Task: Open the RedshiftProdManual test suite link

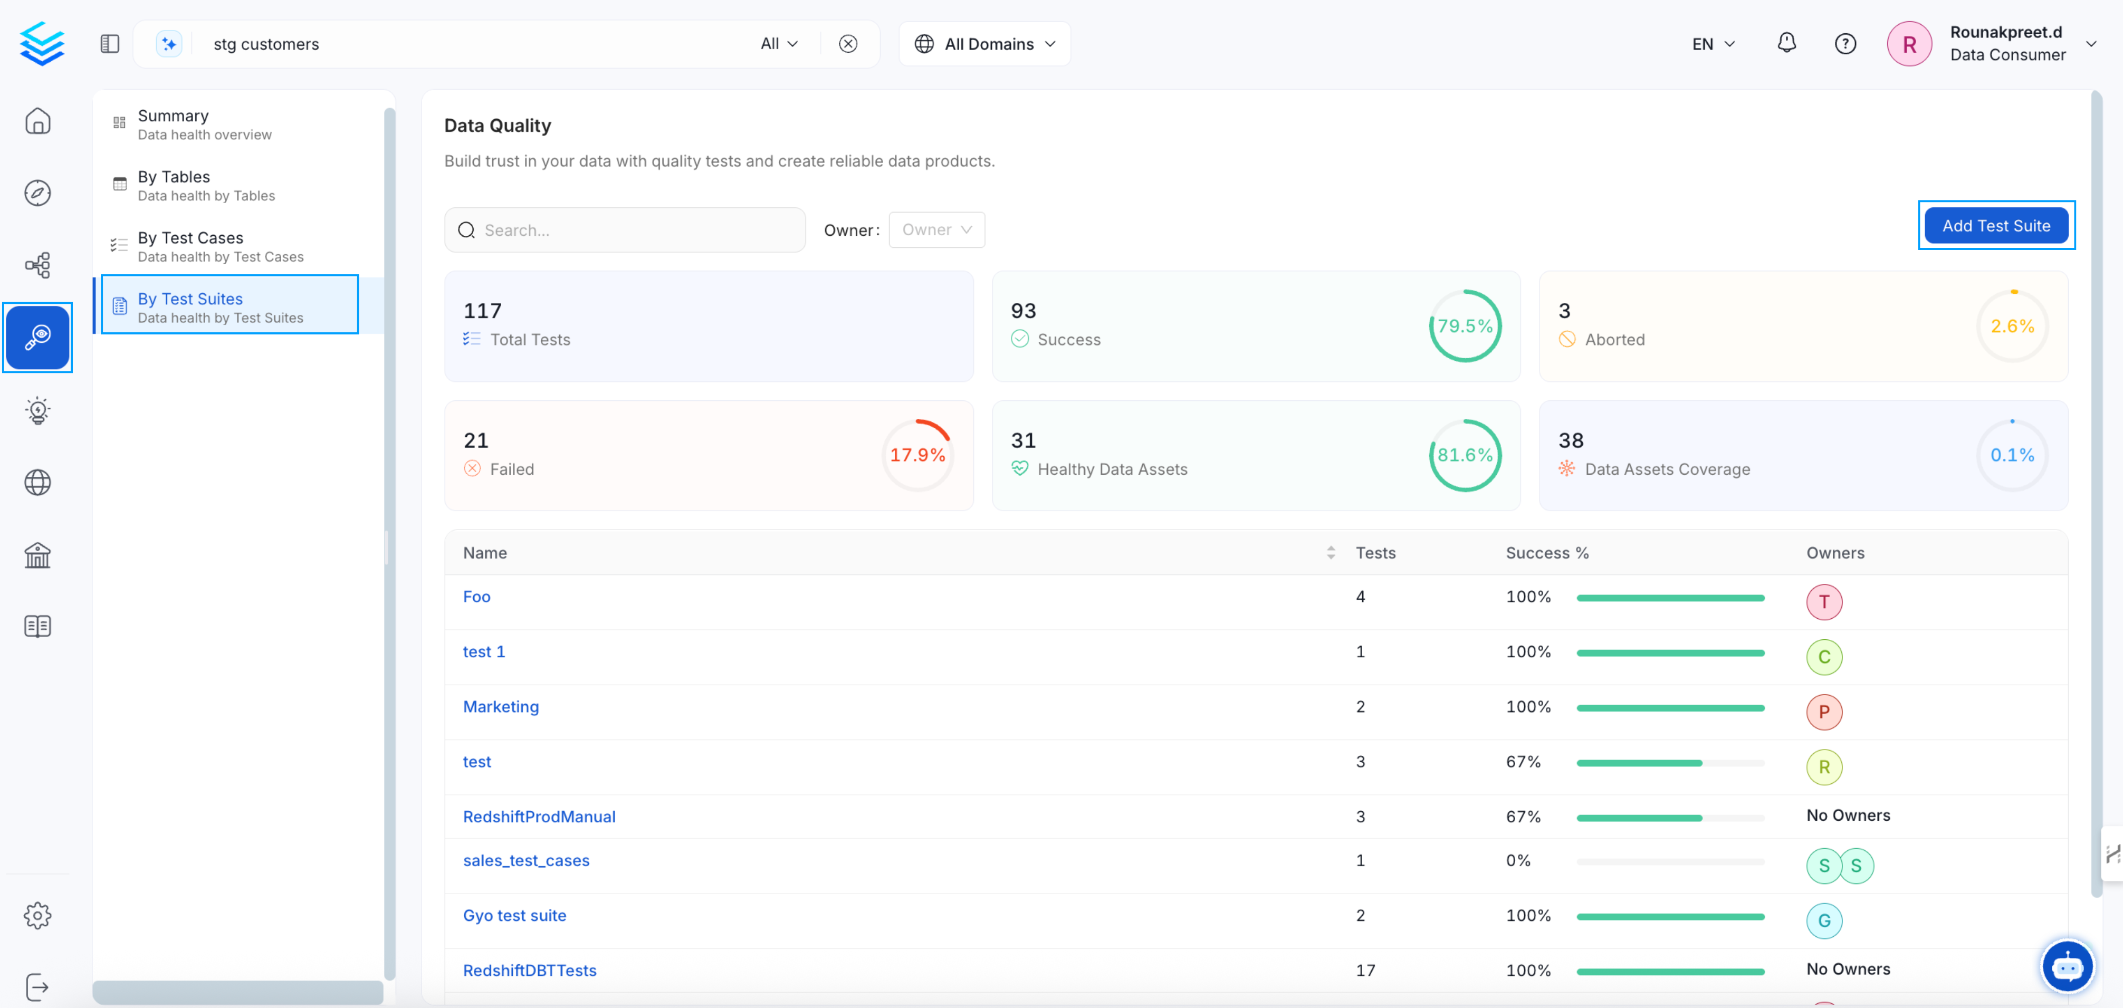Action: [539, 817]
